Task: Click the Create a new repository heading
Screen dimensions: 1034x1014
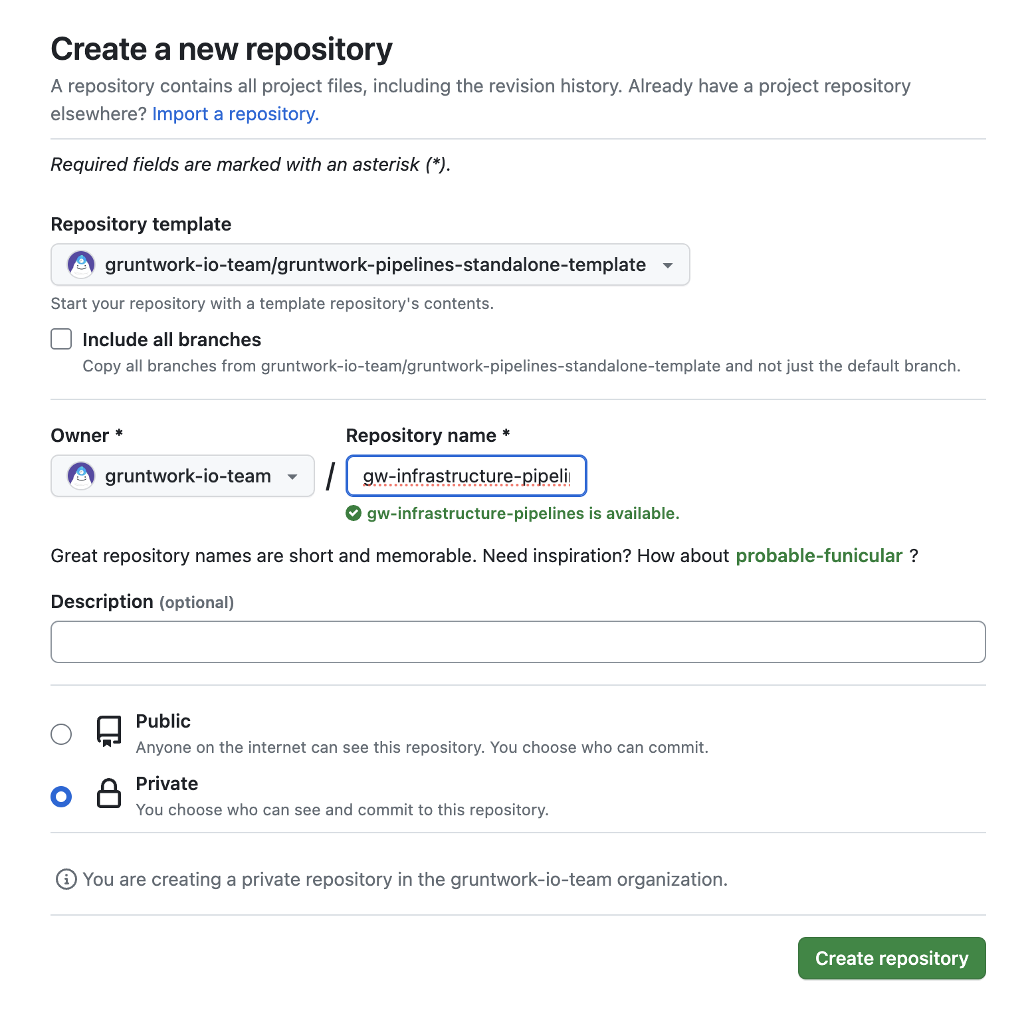Action: pos(221,48)
